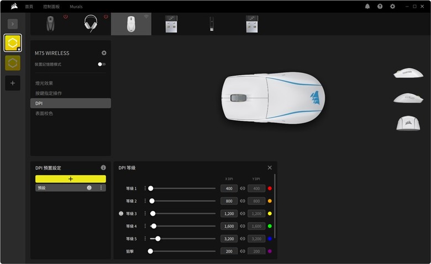Open the red color swatch for 等級 1
Screen dimensions: 431x264
tap(270, 188)
